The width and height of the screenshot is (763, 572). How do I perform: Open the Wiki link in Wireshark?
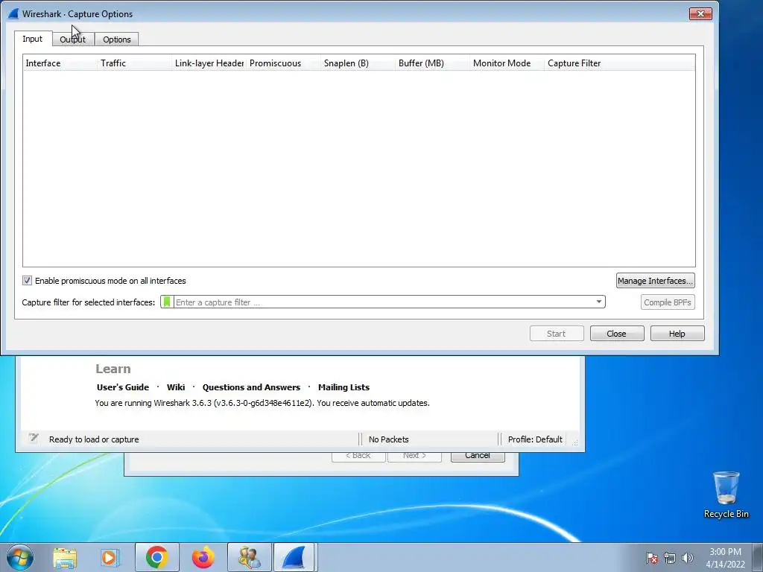(x=176, y=387)
